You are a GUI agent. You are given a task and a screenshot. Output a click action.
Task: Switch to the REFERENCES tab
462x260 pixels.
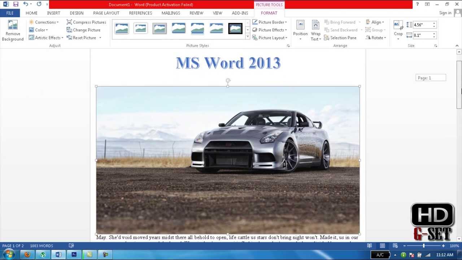(x=140, y=13)
